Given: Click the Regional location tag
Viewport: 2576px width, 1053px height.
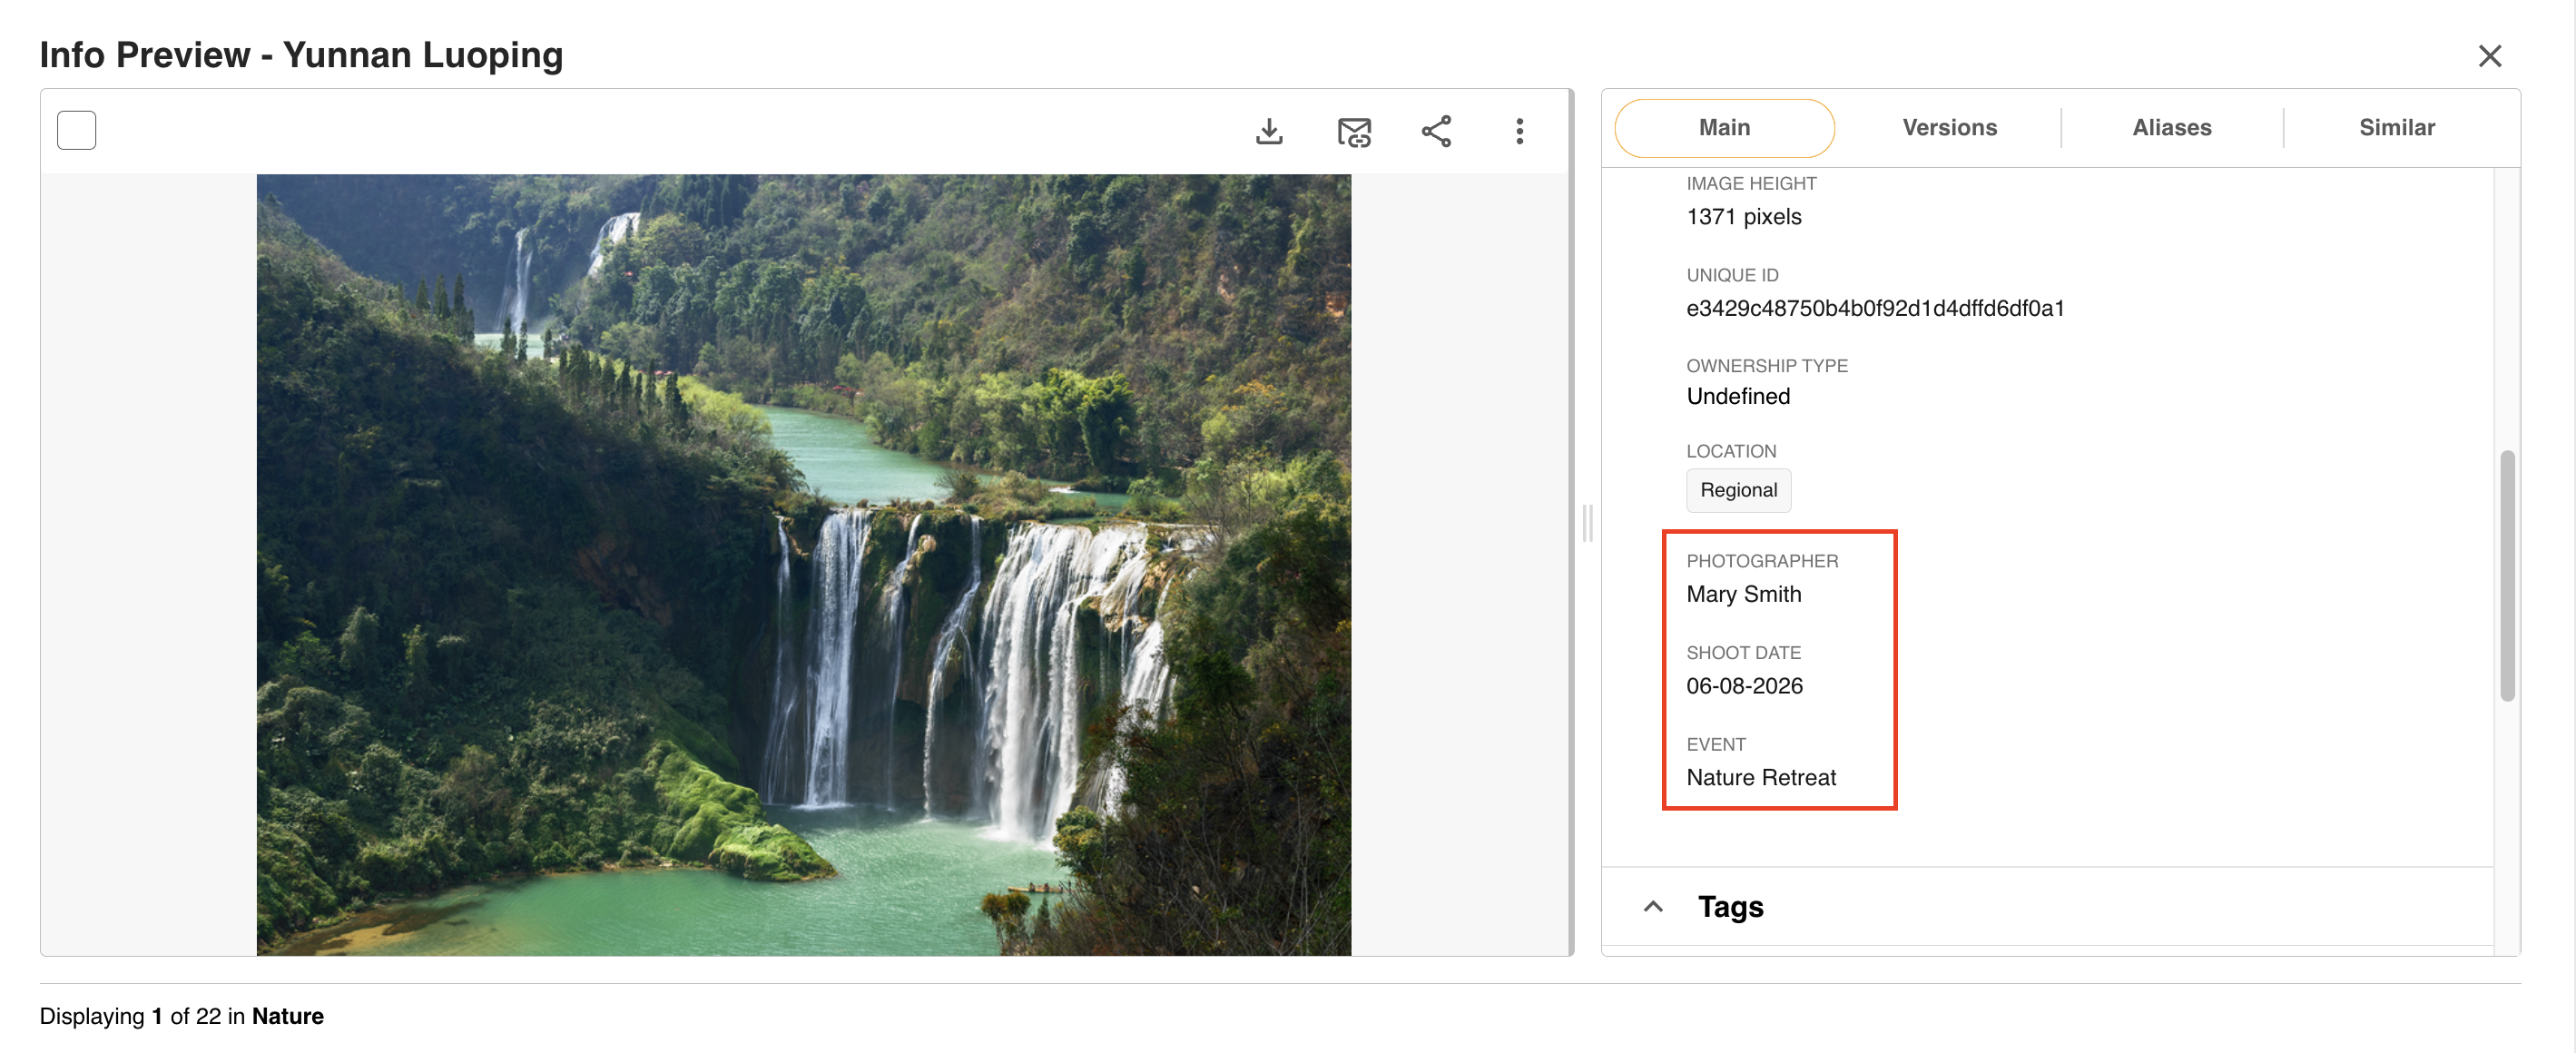Looking at the screenshot, I should (1738, 490).
